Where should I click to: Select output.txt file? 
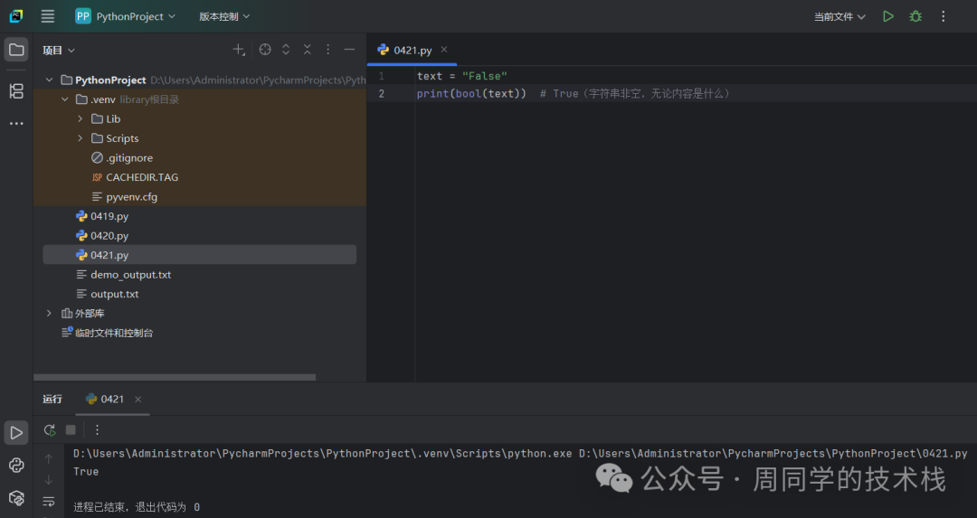pyautogui.click(x=107, y=294)
